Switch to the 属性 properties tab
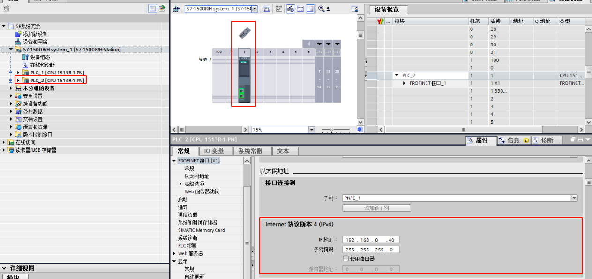592x279 pixels. 480,140
